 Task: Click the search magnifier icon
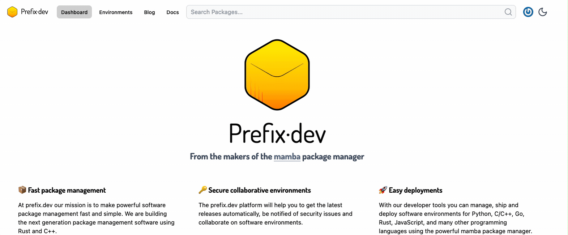point(508,12)
